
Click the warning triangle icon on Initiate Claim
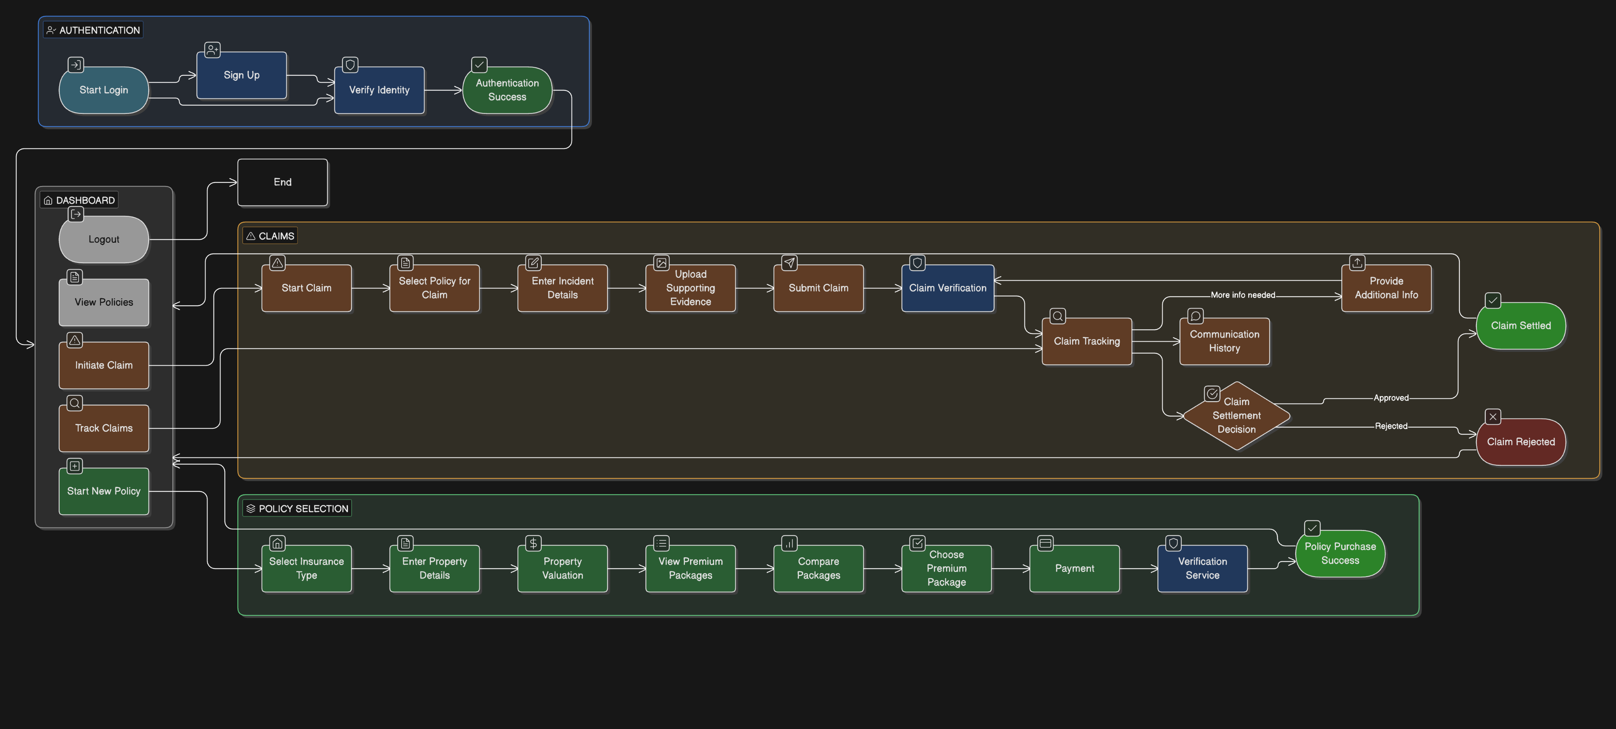click(75, 340)
